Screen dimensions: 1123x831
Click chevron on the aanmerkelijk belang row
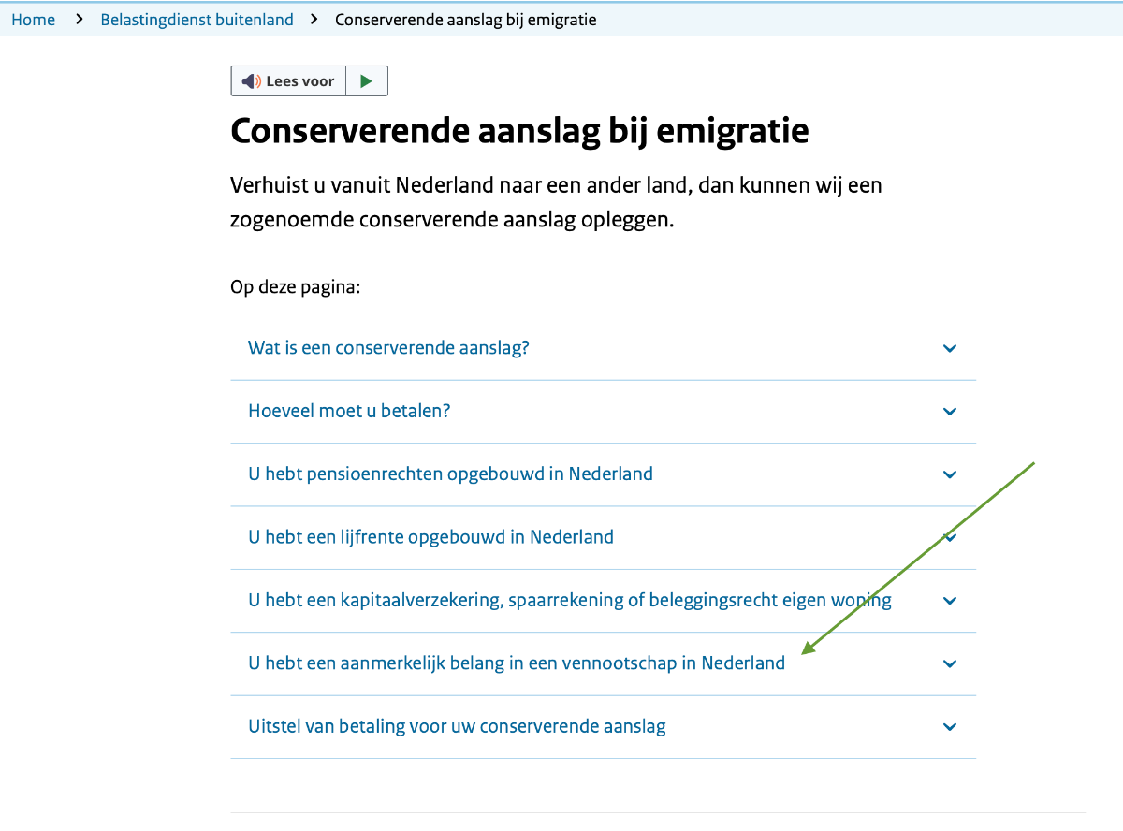950,664
